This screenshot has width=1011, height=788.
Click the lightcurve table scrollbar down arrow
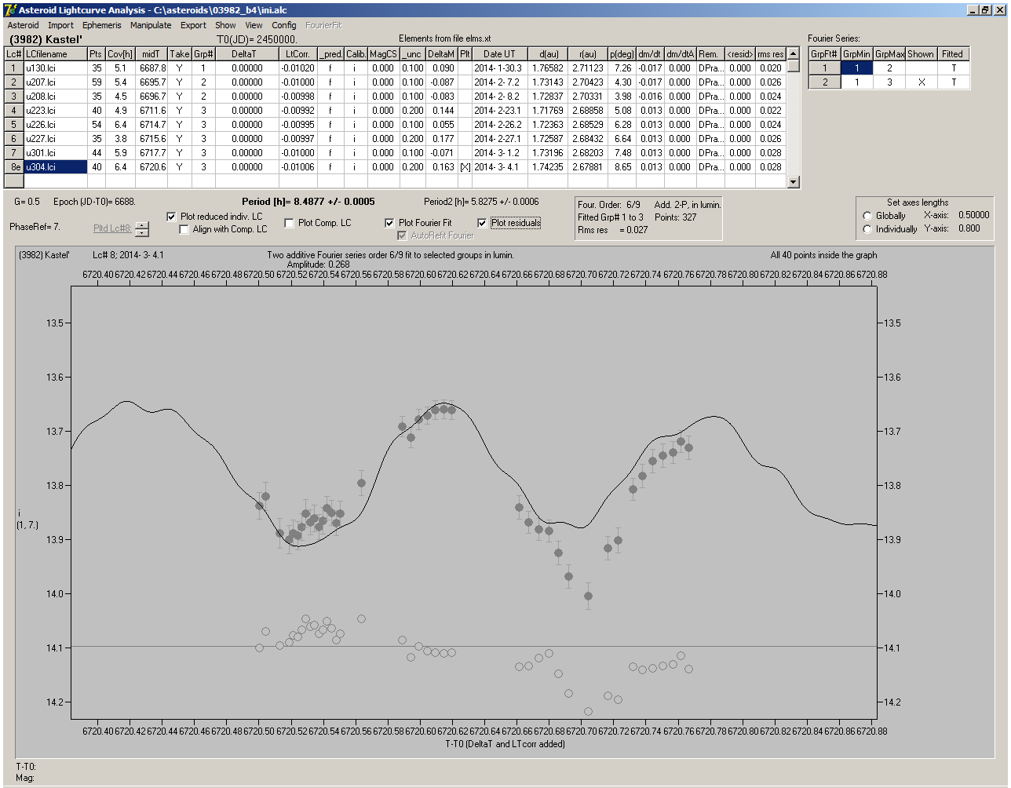pyautogui.click(x=794, y=182)
